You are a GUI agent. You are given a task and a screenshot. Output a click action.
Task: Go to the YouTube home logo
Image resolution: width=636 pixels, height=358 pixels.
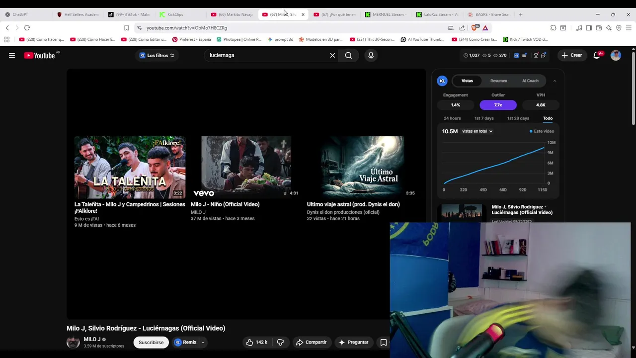[39, 55]
